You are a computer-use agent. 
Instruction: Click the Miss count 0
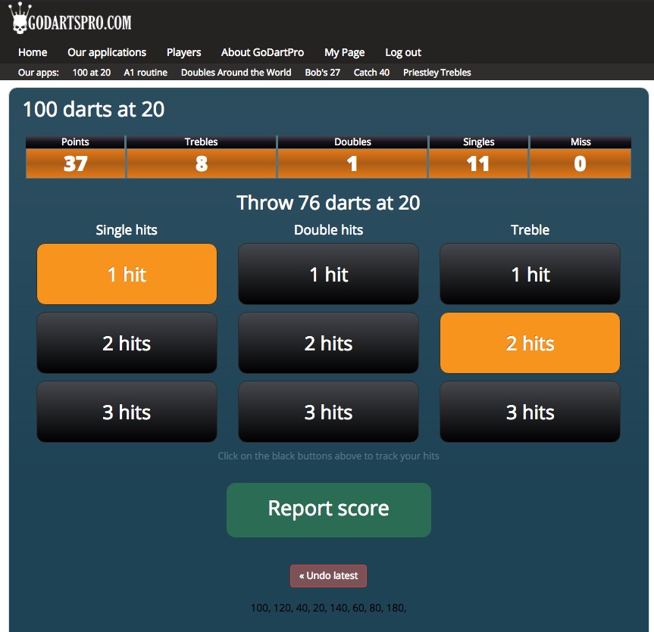[580, 163]
